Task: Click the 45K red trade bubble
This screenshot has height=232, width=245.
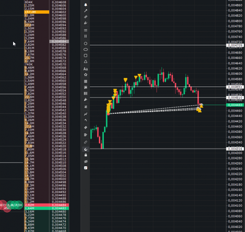Action: [x=7, y=208]
